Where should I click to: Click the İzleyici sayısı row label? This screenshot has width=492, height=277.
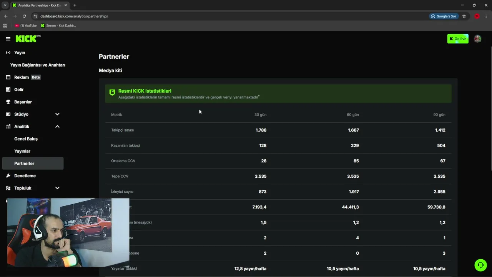click(x=122, y=192)
